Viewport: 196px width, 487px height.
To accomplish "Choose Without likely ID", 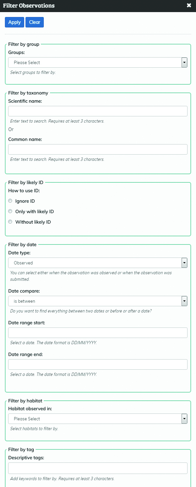I will pos(10,222).
